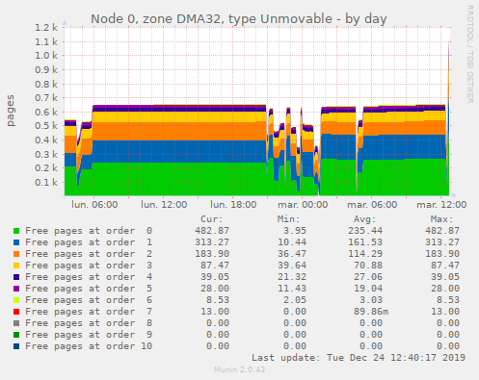
Task: Click order 7 current value 13.00
Action: pyautogui.click(x=215, y=312)
